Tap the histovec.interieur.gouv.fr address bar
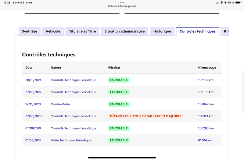This screenshot has height=160, width=244. pyautogui.click(x=122, y=6)
